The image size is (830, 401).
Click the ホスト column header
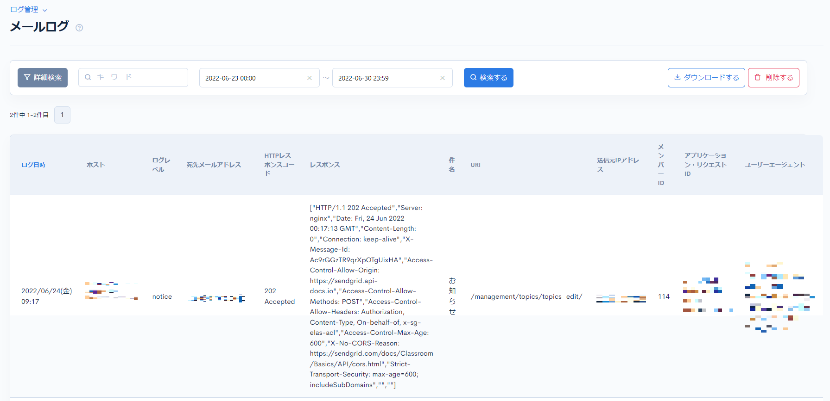(95, 165)
